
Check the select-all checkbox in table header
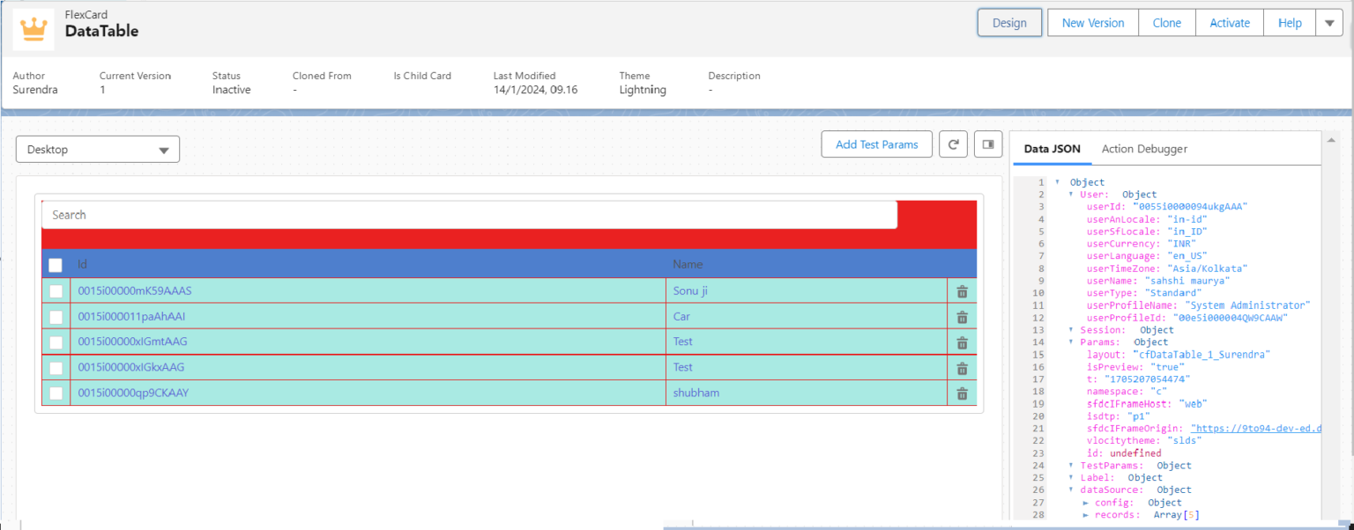[x=56, y=264]
